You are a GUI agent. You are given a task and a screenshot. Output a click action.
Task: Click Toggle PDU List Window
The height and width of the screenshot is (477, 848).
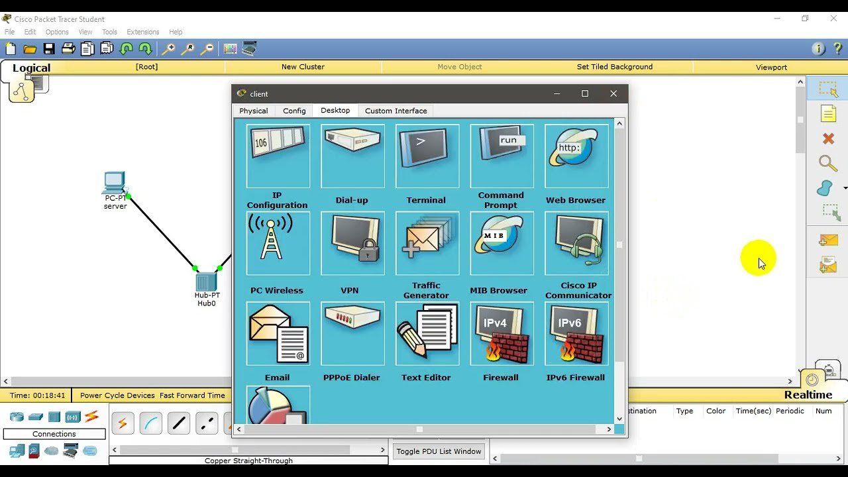(x=439, y=451)
